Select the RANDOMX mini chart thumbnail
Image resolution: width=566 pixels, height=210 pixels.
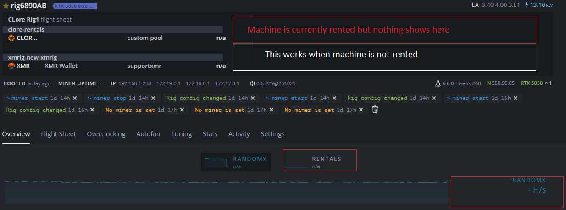236,162
